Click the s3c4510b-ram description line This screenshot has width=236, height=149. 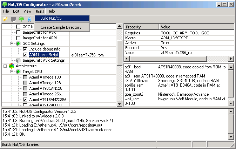pos(171,81)
